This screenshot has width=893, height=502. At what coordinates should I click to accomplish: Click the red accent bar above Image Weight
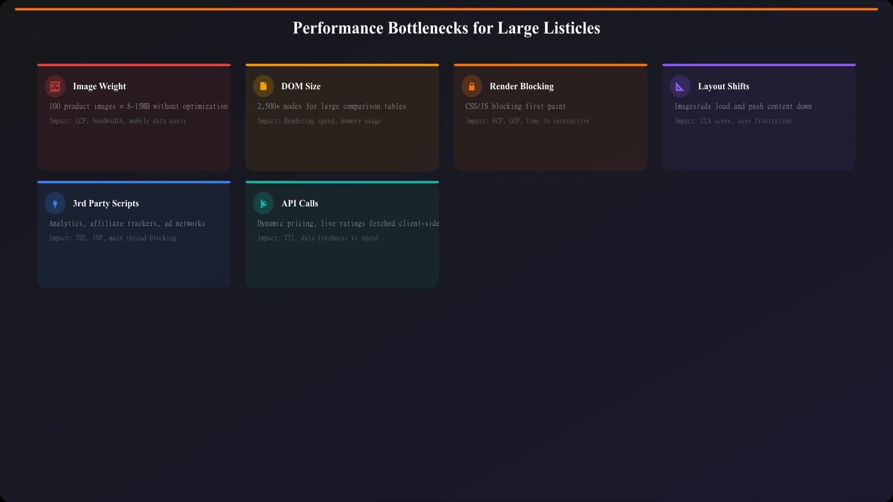[x=134, y=65]
